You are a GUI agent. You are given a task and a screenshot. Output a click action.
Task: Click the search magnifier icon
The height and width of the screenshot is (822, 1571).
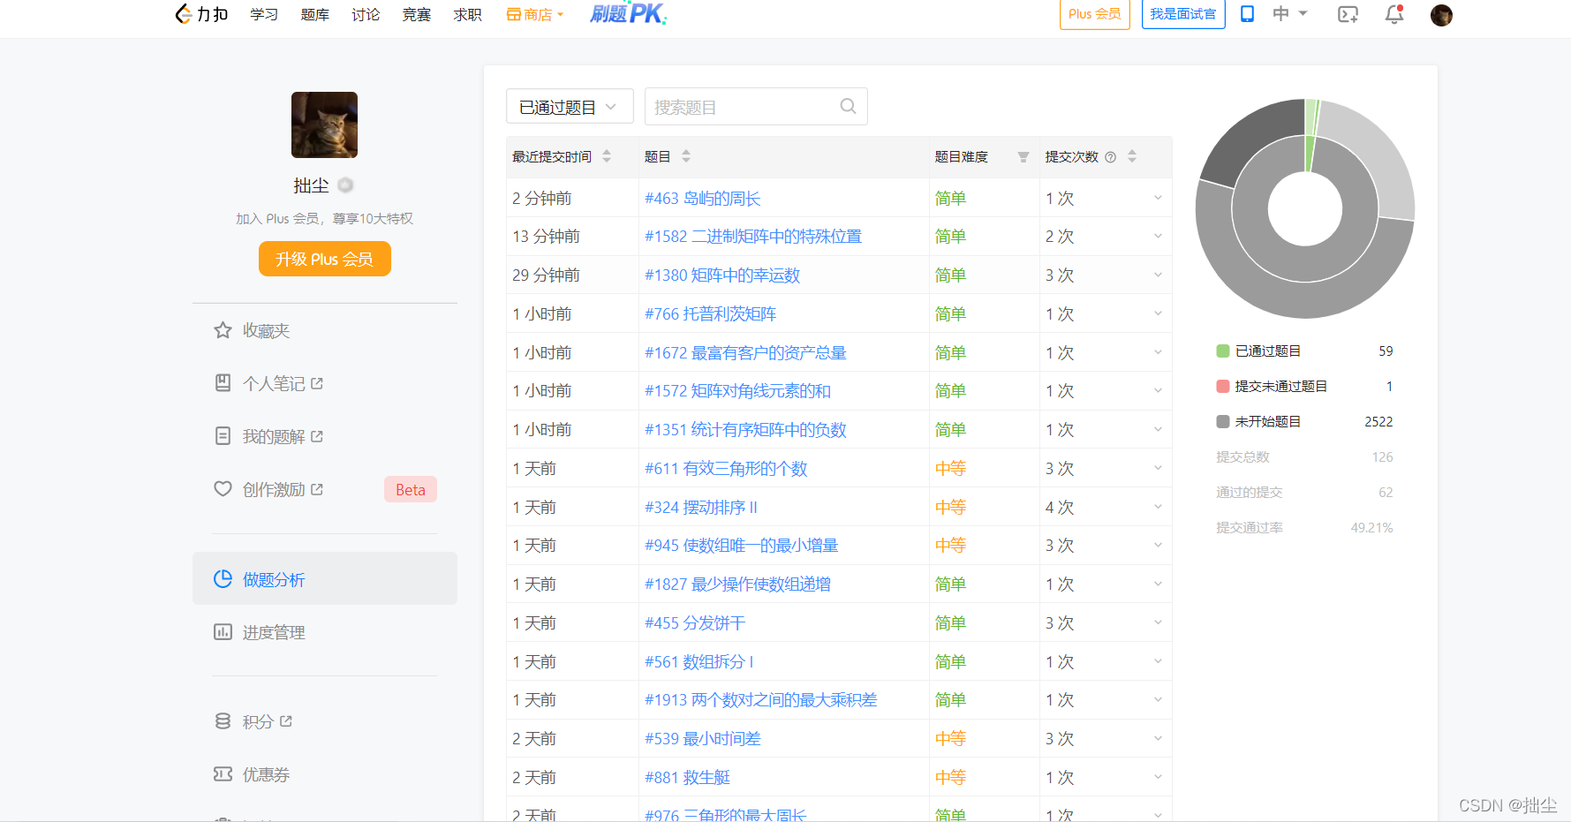point(848,106)
